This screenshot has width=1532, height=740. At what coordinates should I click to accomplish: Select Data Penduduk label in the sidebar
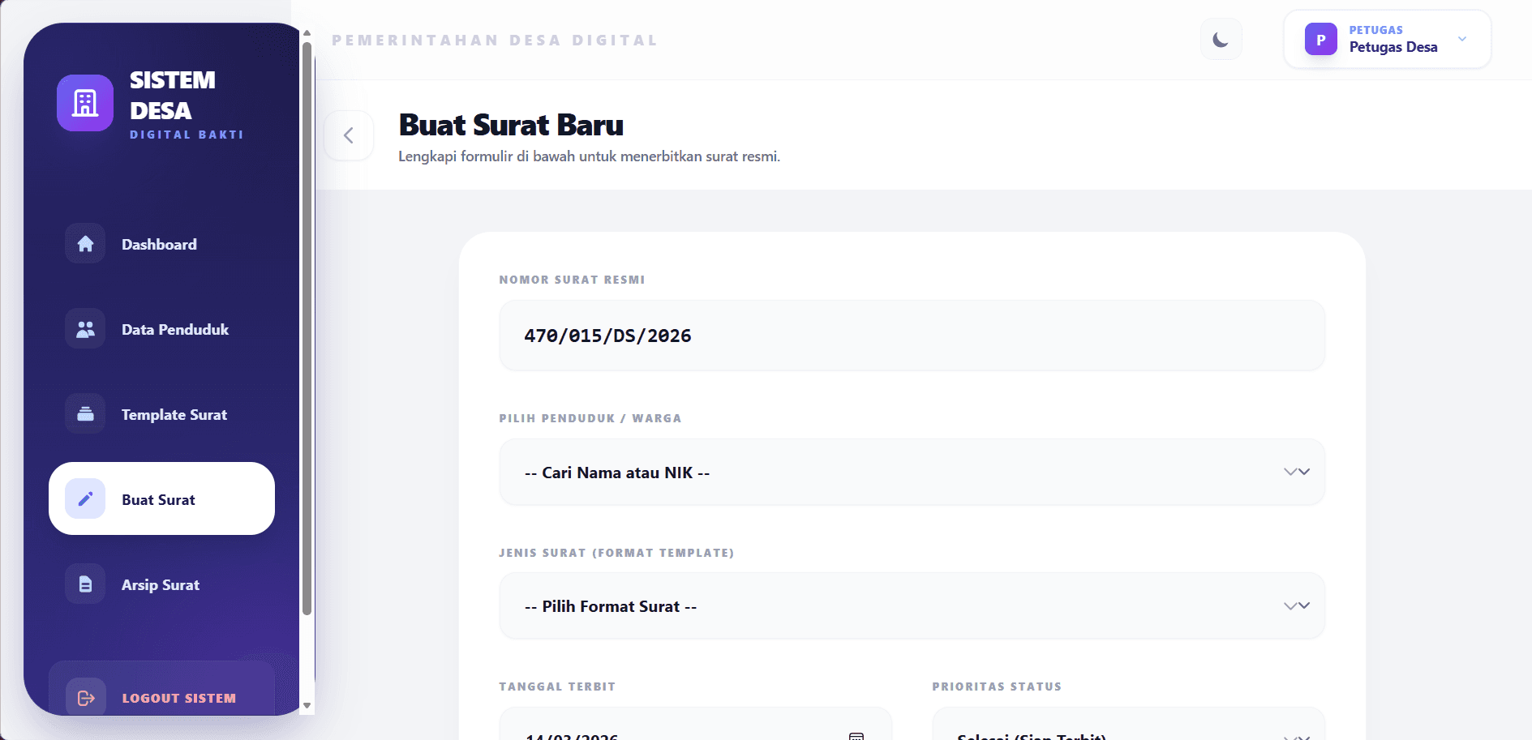pyautogui.click(x=175, y=330)
